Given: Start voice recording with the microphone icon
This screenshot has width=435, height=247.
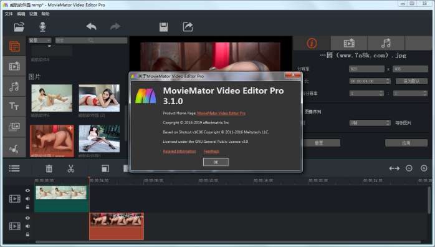Looking at the screenshot, I should click(42, 27).
